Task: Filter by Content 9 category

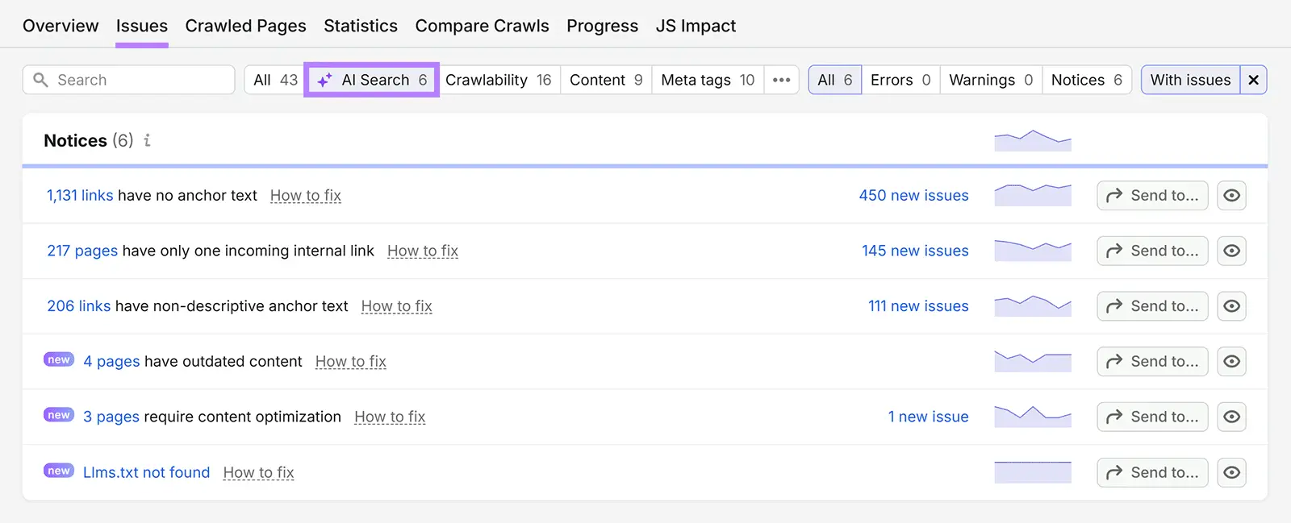Action: coord(606,80)
